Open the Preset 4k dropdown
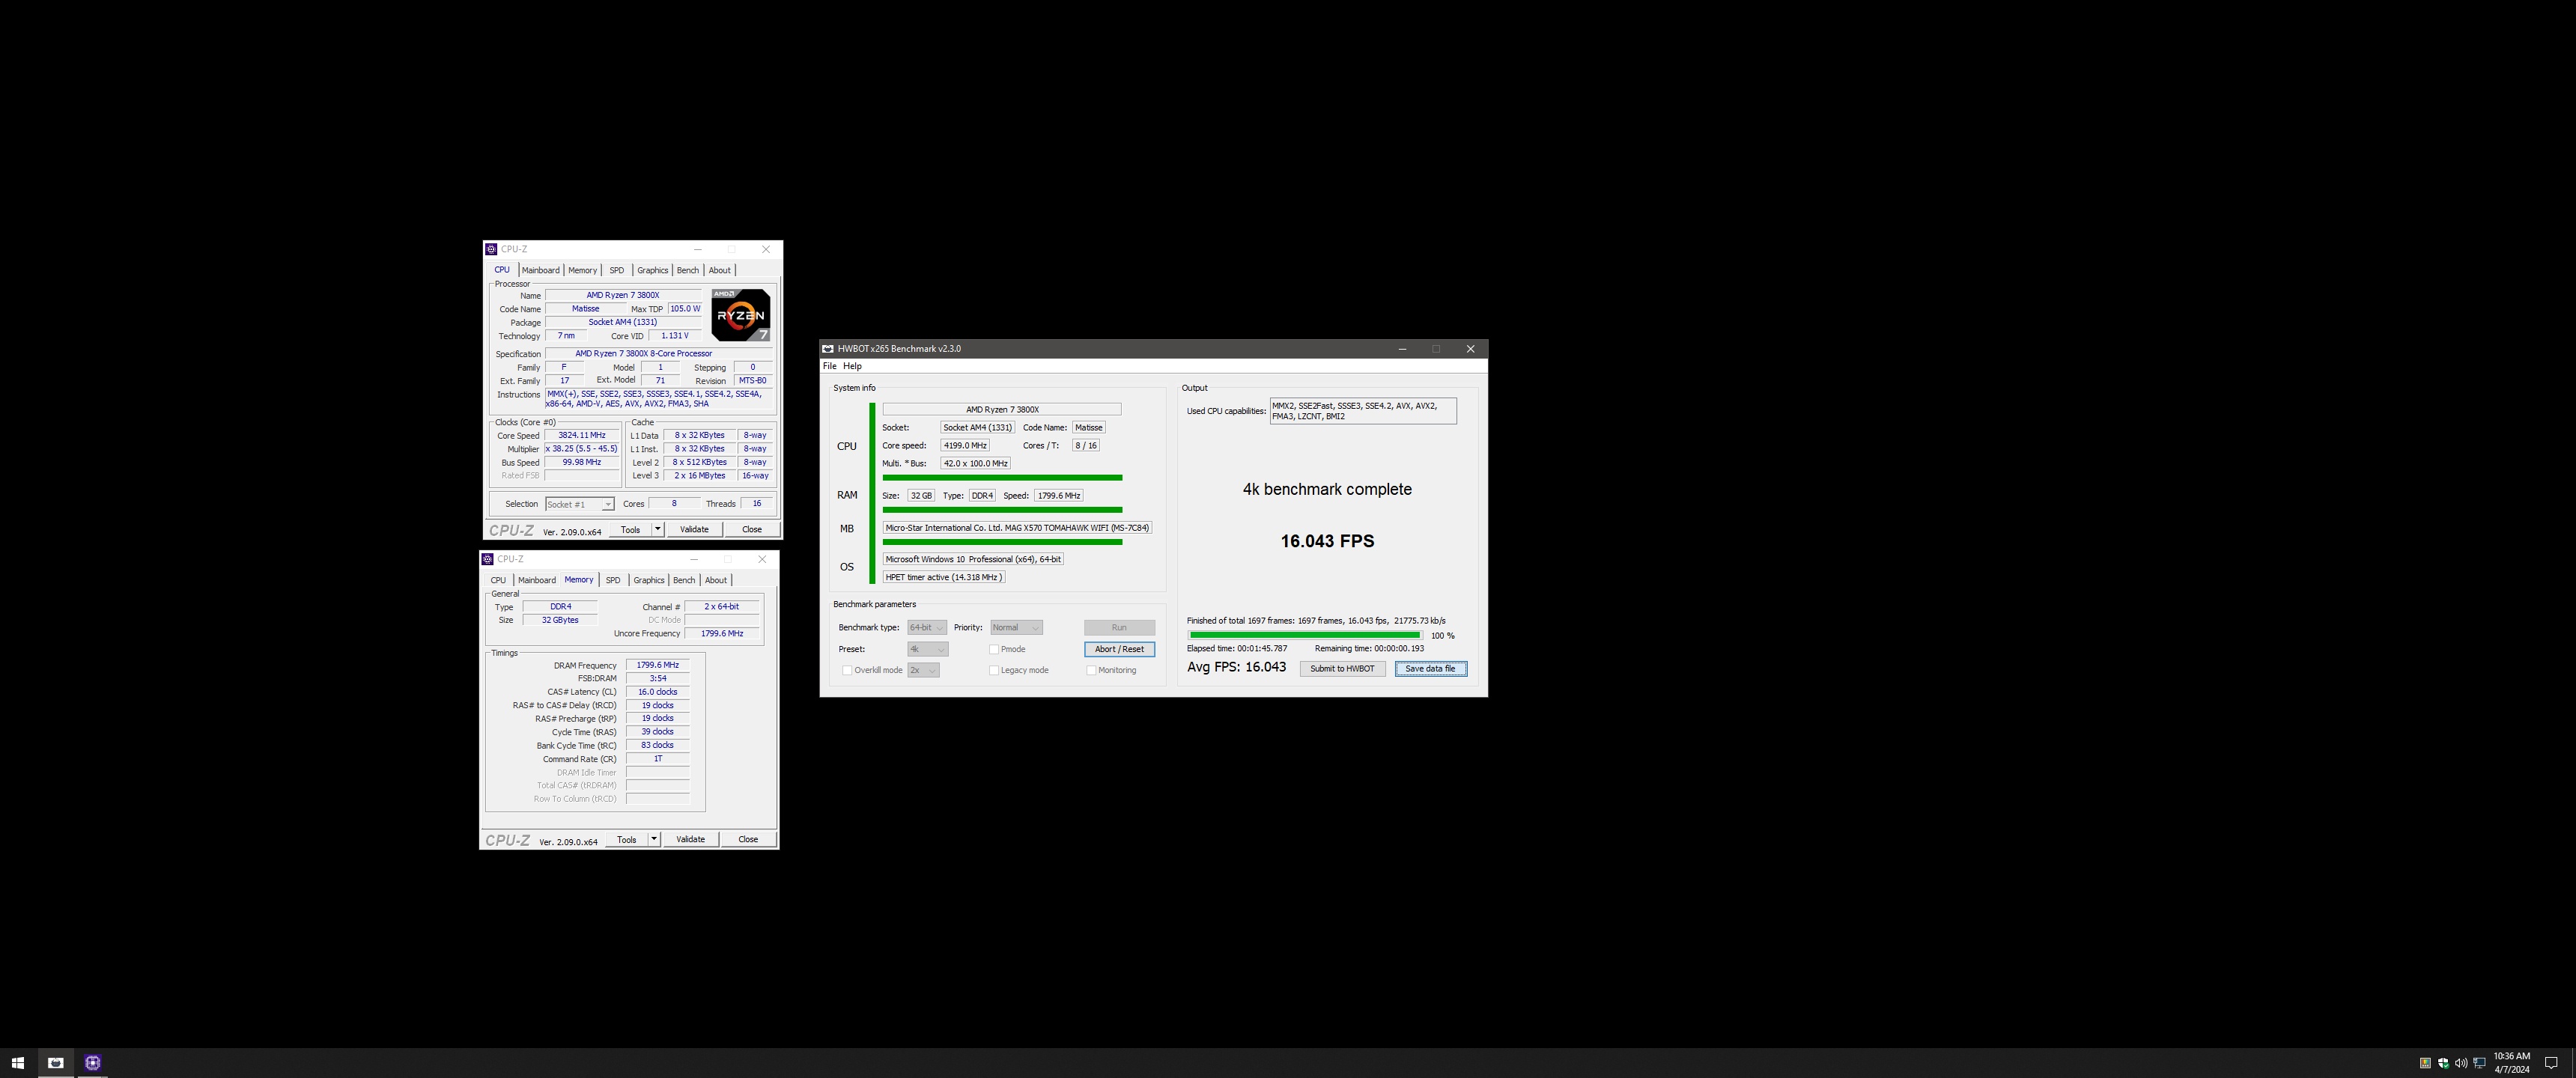The image size is (2576, 1078). [x=927, y=649]
